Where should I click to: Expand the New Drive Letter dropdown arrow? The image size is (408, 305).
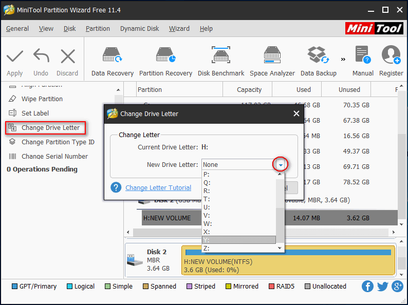[281, 165]
